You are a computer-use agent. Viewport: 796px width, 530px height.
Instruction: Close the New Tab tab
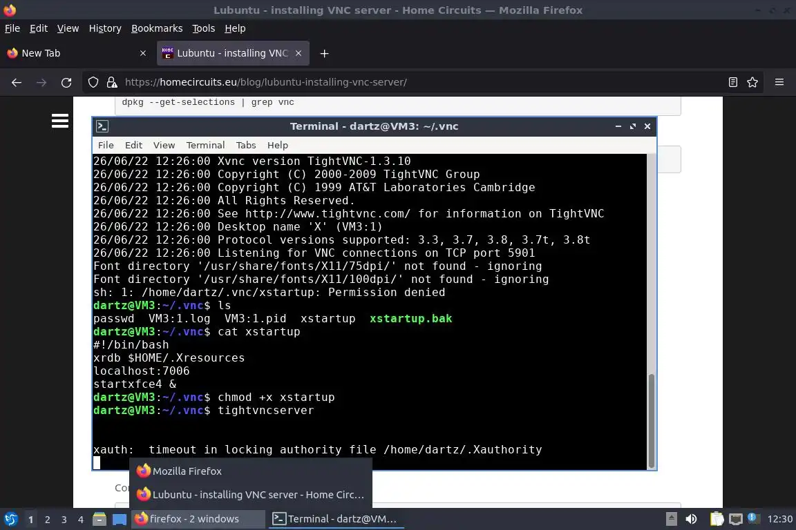143,53
